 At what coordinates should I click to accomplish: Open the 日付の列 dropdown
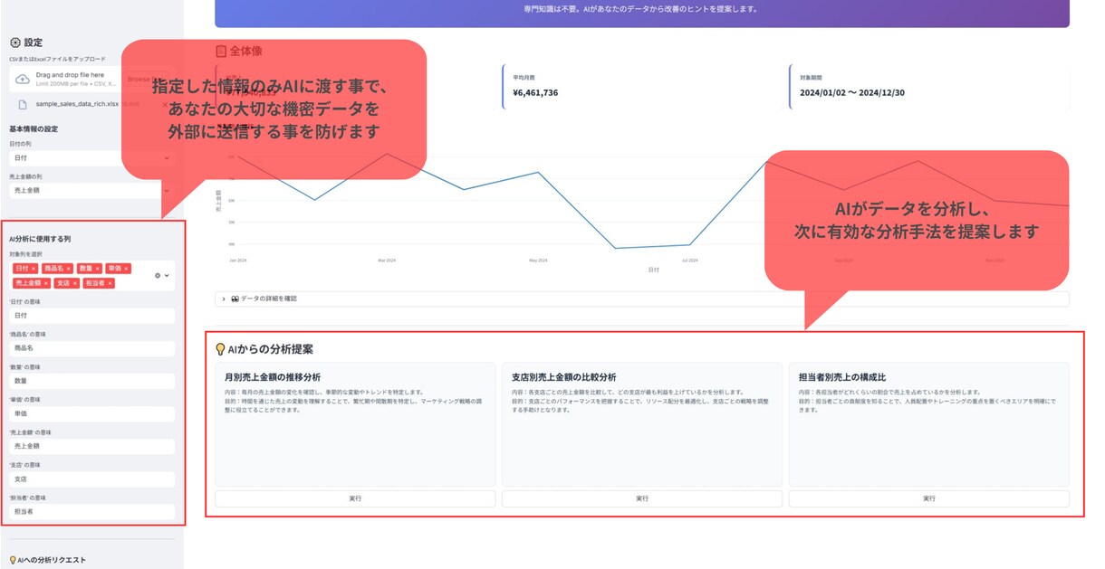pos(91,158)
